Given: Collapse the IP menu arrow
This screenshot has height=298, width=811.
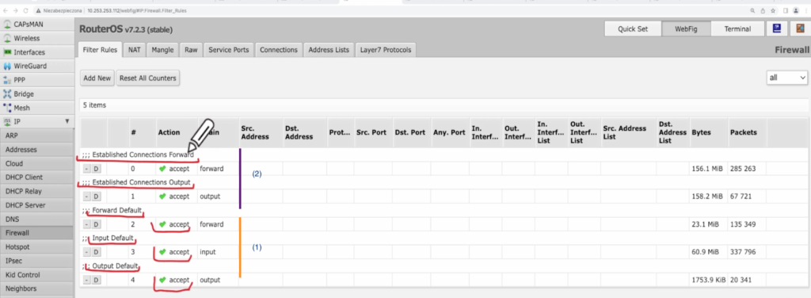Looking at the screenshot, I should (67, 121).
